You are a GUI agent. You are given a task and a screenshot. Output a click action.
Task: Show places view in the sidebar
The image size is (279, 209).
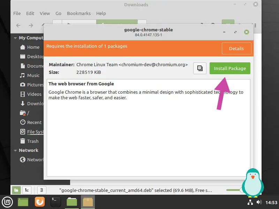pyautogui.click(x=16, y=190)
